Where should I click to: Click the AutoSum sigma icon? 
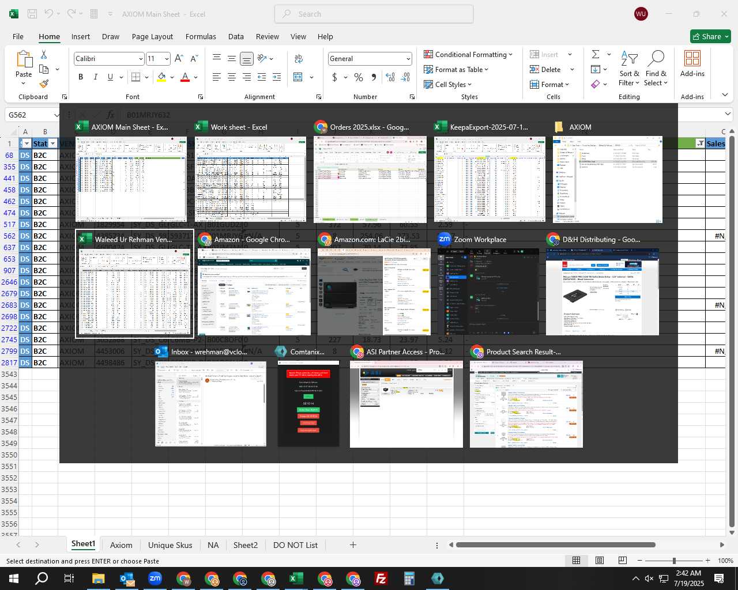click(x=596, y=54)
